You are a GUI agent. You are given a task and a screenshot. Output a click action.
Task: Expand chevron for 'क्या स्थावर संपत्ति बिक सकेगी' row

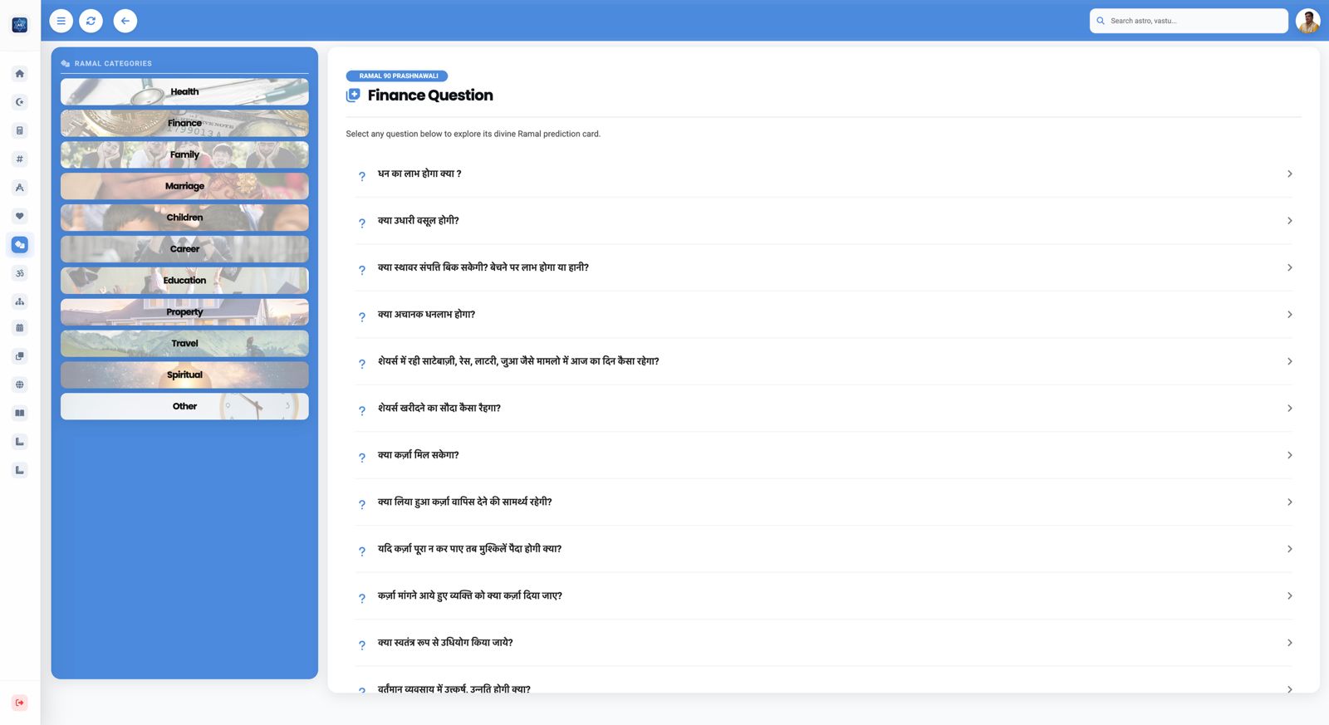[1289, 267]
